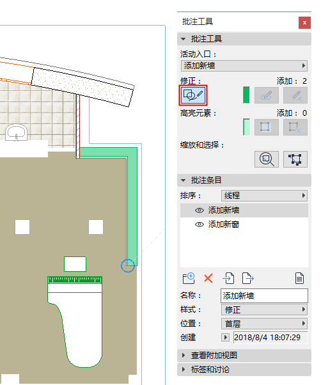Select the 添加新墙 entry in list

pyautogui.click(x=244, y=210)
